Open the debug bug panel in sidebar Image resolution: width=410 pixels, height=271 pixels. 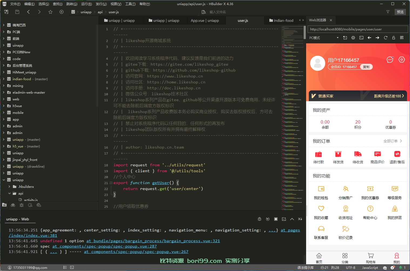click(x=22, y=205)
